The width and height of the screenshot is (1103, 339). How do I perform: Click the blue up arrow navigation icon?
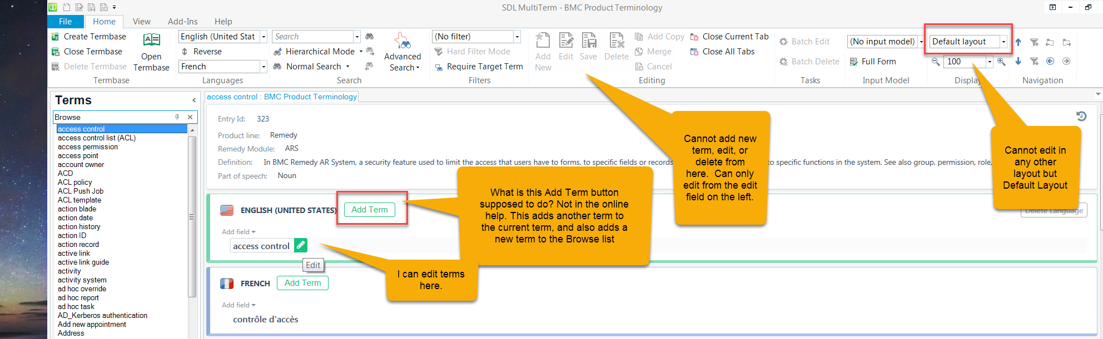tap(1018, 42)
